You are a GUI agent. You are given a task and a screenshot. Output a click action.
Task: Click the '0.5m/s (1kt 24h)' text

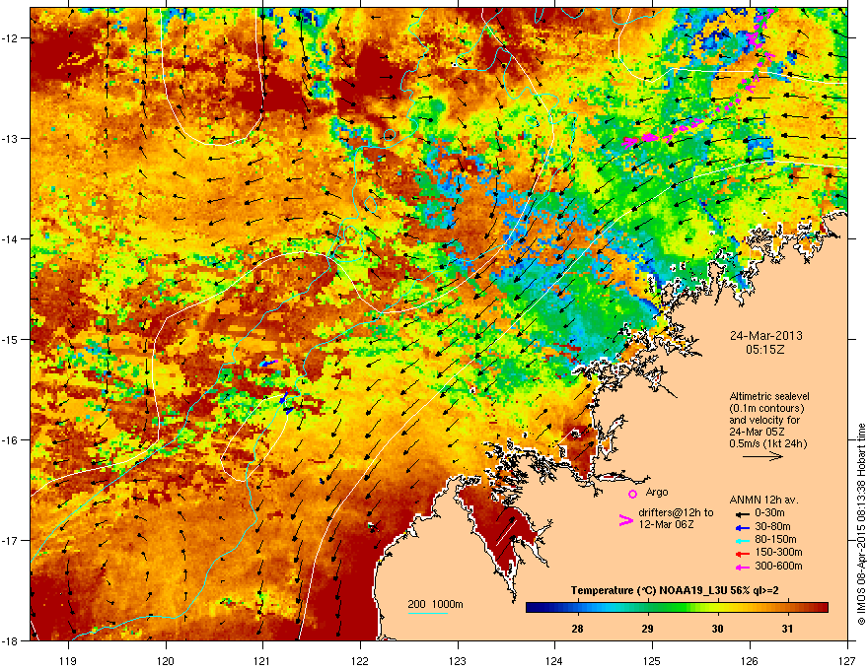[x=767, y=443]
